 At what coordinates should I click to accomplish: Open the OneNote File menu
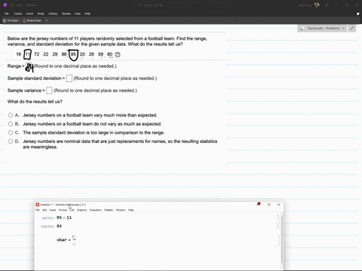7,14
